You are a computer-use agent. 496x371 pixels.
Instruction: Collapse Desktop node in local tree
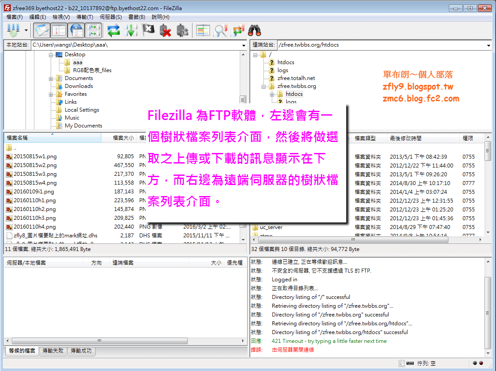click(x=51, y=55)
